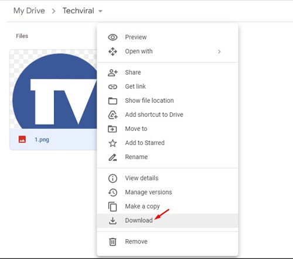
Task: Expand the Open with submenu arrow
Action: pos(219,51)
